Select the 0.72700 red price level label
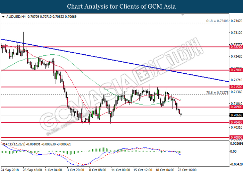 click(236, 47)
